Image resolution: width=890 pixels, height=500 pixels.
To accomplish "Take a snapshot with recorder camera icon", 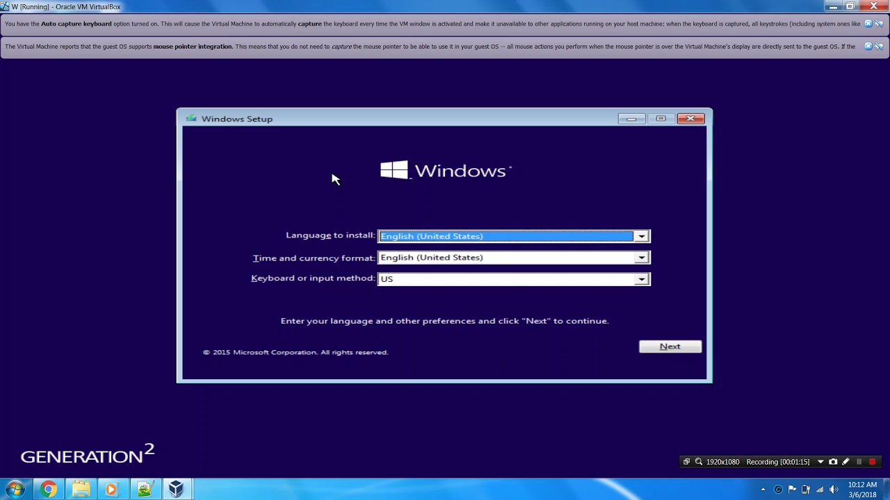I will coord(833,462).
